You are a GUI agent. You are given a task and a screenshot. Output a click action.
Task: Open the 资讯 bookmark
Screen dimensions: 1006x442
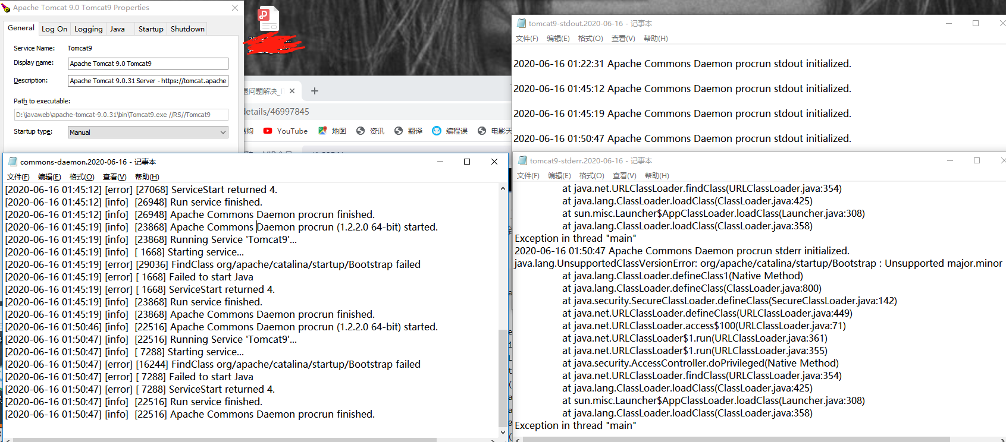pyautogui.click(x=370, y=131)
